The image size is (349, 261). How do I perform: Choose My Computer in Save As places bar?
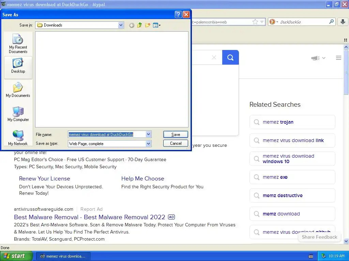(18, 114)
